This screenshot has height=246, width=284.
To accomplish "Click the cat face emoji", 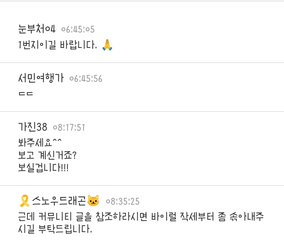I will pyautogui.click(x=93, y=201).
